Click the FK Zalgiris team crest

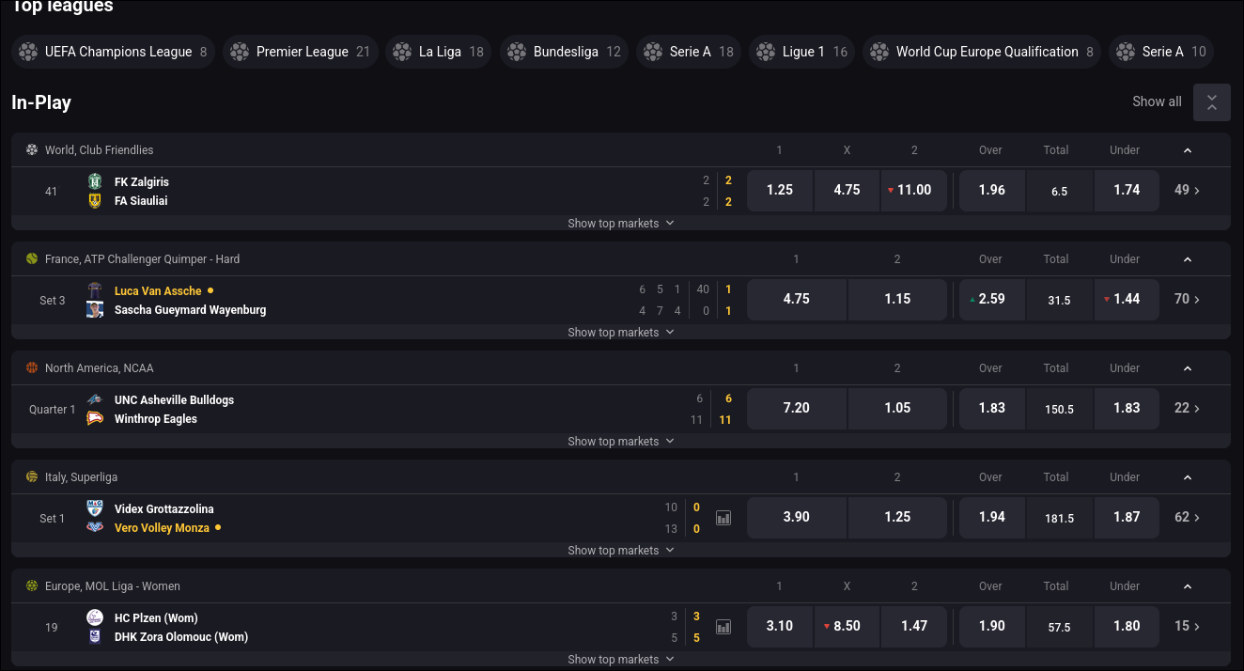(x=94, y=180)
